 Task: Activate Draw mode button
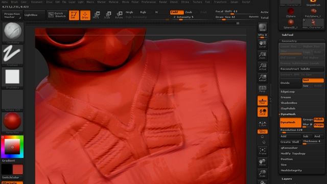pos(85,15)
